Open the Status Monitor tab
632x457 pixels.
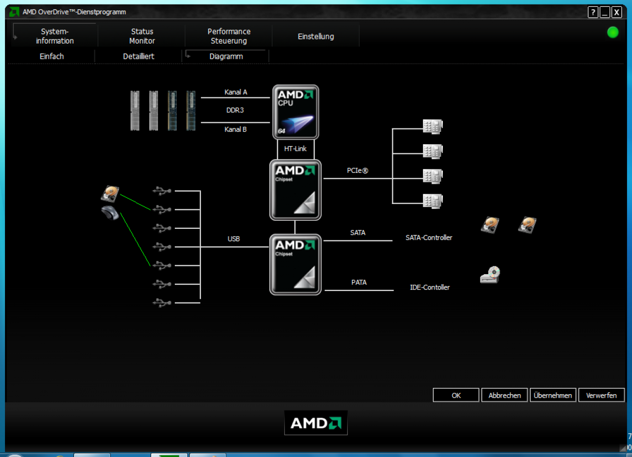(142, 36)
